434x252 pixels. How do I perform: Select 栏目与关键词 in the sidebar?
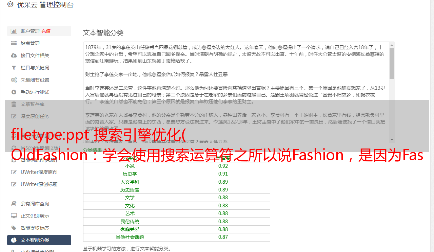pyautogui.click(x=39, y=68)
